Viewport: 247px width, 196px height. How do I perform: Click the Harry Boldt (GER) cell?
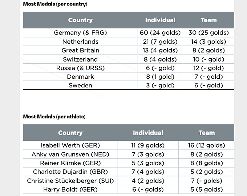coord(70,189)
